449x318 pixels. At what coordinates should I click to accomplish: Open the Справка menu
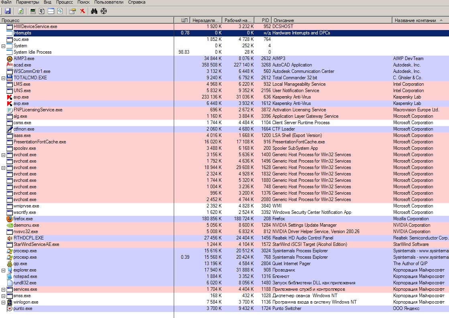pyautogui.click(x=136, y=2)
